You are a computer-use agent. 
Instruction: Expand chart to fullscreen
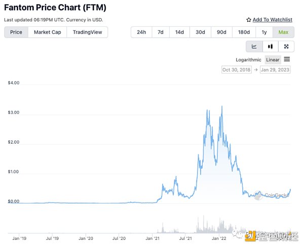[286, 47]
